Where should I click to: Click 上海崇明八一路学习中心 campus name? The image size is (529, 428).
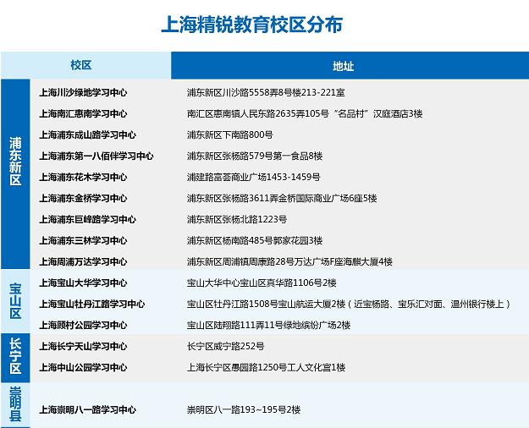[87, 409]
